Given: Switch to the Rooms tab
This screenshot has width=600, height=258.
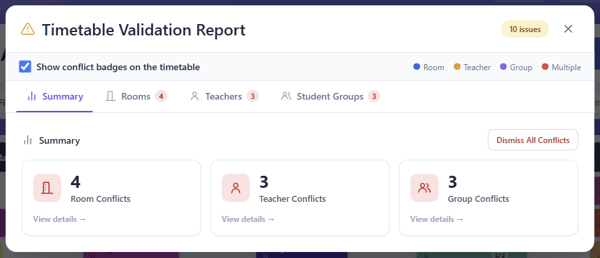Looking at the screenshot, I should point(136,96).
